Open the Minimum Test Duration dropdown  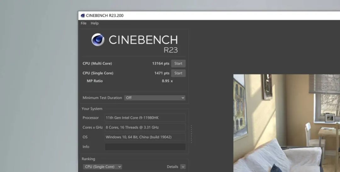155,98
